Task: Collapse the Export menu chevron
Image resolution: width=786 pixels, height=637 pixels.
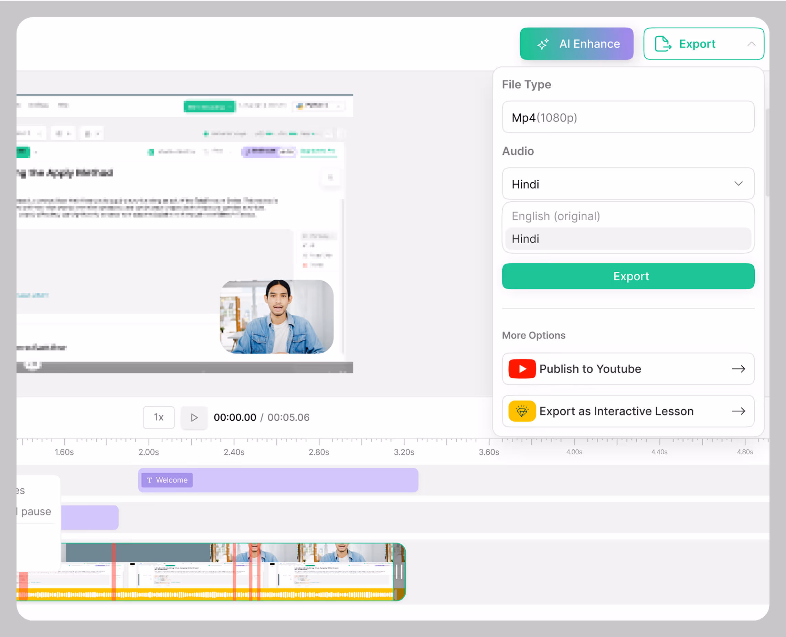Action: pos(751,44)
